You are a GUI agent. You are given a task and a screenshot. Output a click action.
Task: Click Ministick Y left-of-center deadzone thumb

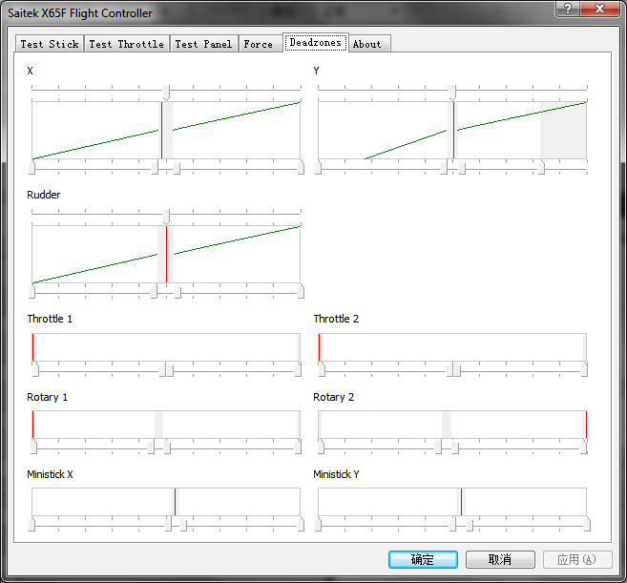[x=452, y=524]
